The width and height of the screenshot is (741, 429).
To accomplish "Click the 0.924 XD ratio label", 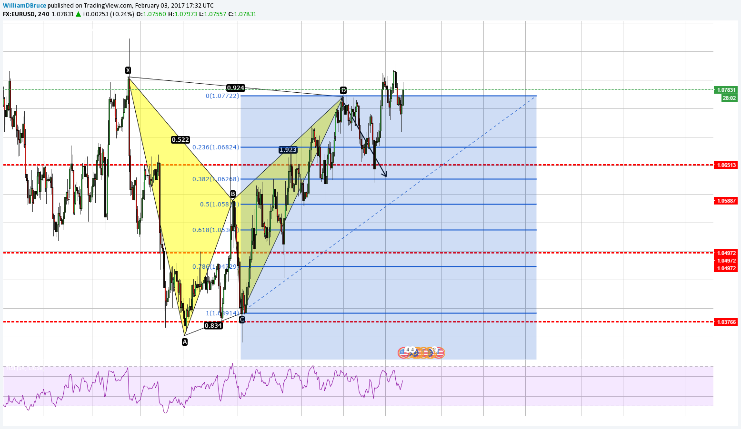I will click(236, 88).
